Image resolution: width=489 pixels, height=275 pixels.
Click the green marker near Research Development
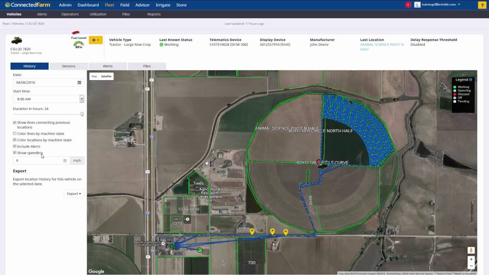point(199,250)
